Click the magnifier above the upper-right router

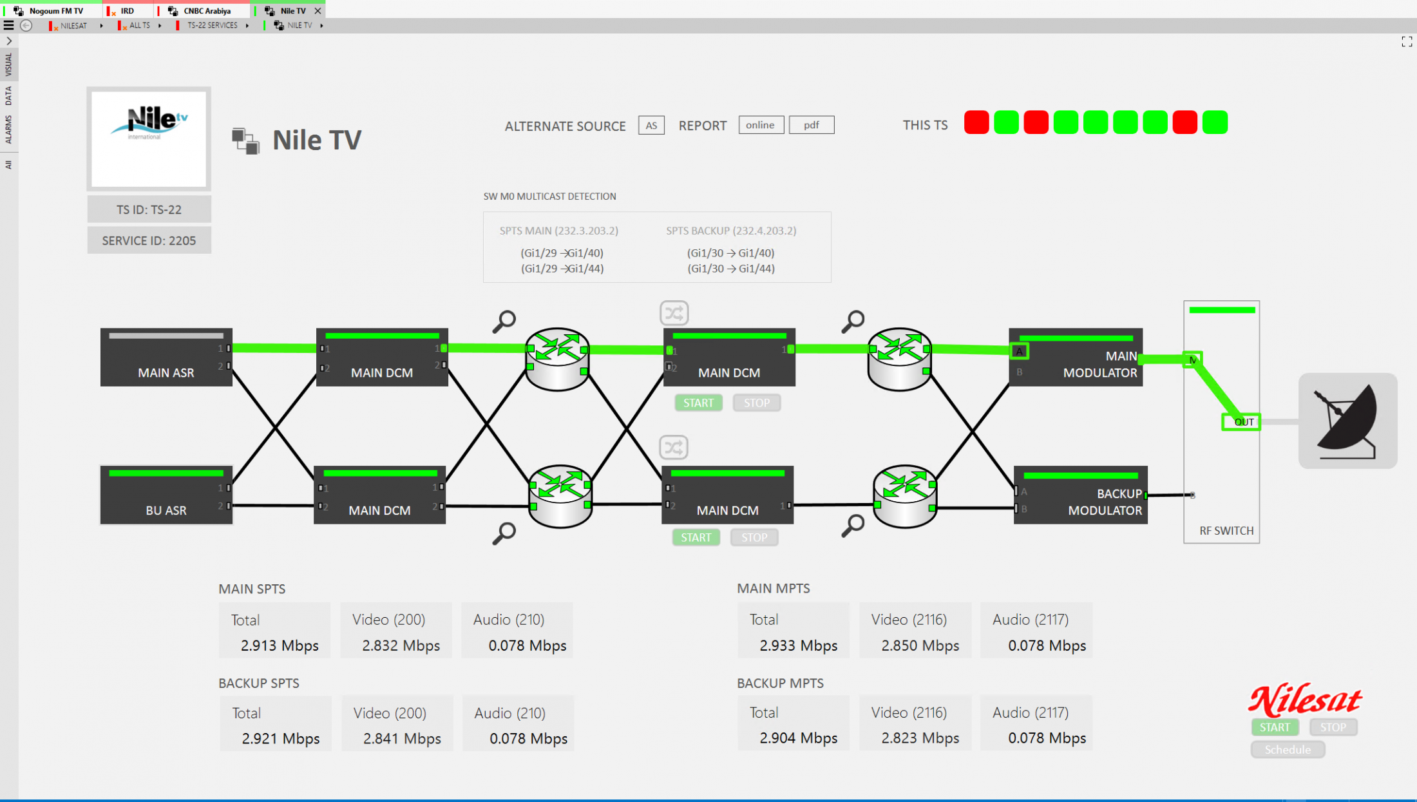853,321
